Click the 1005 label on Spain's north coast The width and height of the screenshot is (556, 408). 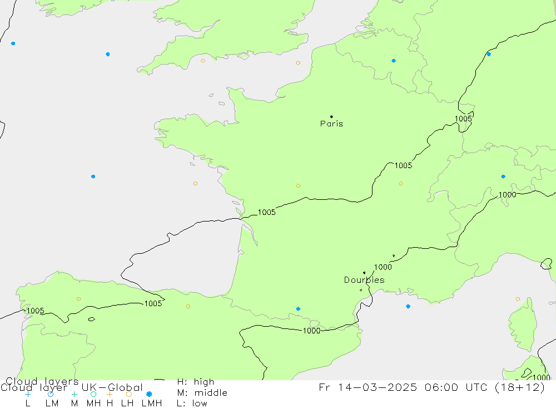[153, 303]
